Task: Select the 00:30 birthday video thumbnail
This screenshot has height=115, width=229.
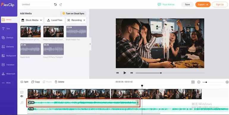Action: point(54,31)
